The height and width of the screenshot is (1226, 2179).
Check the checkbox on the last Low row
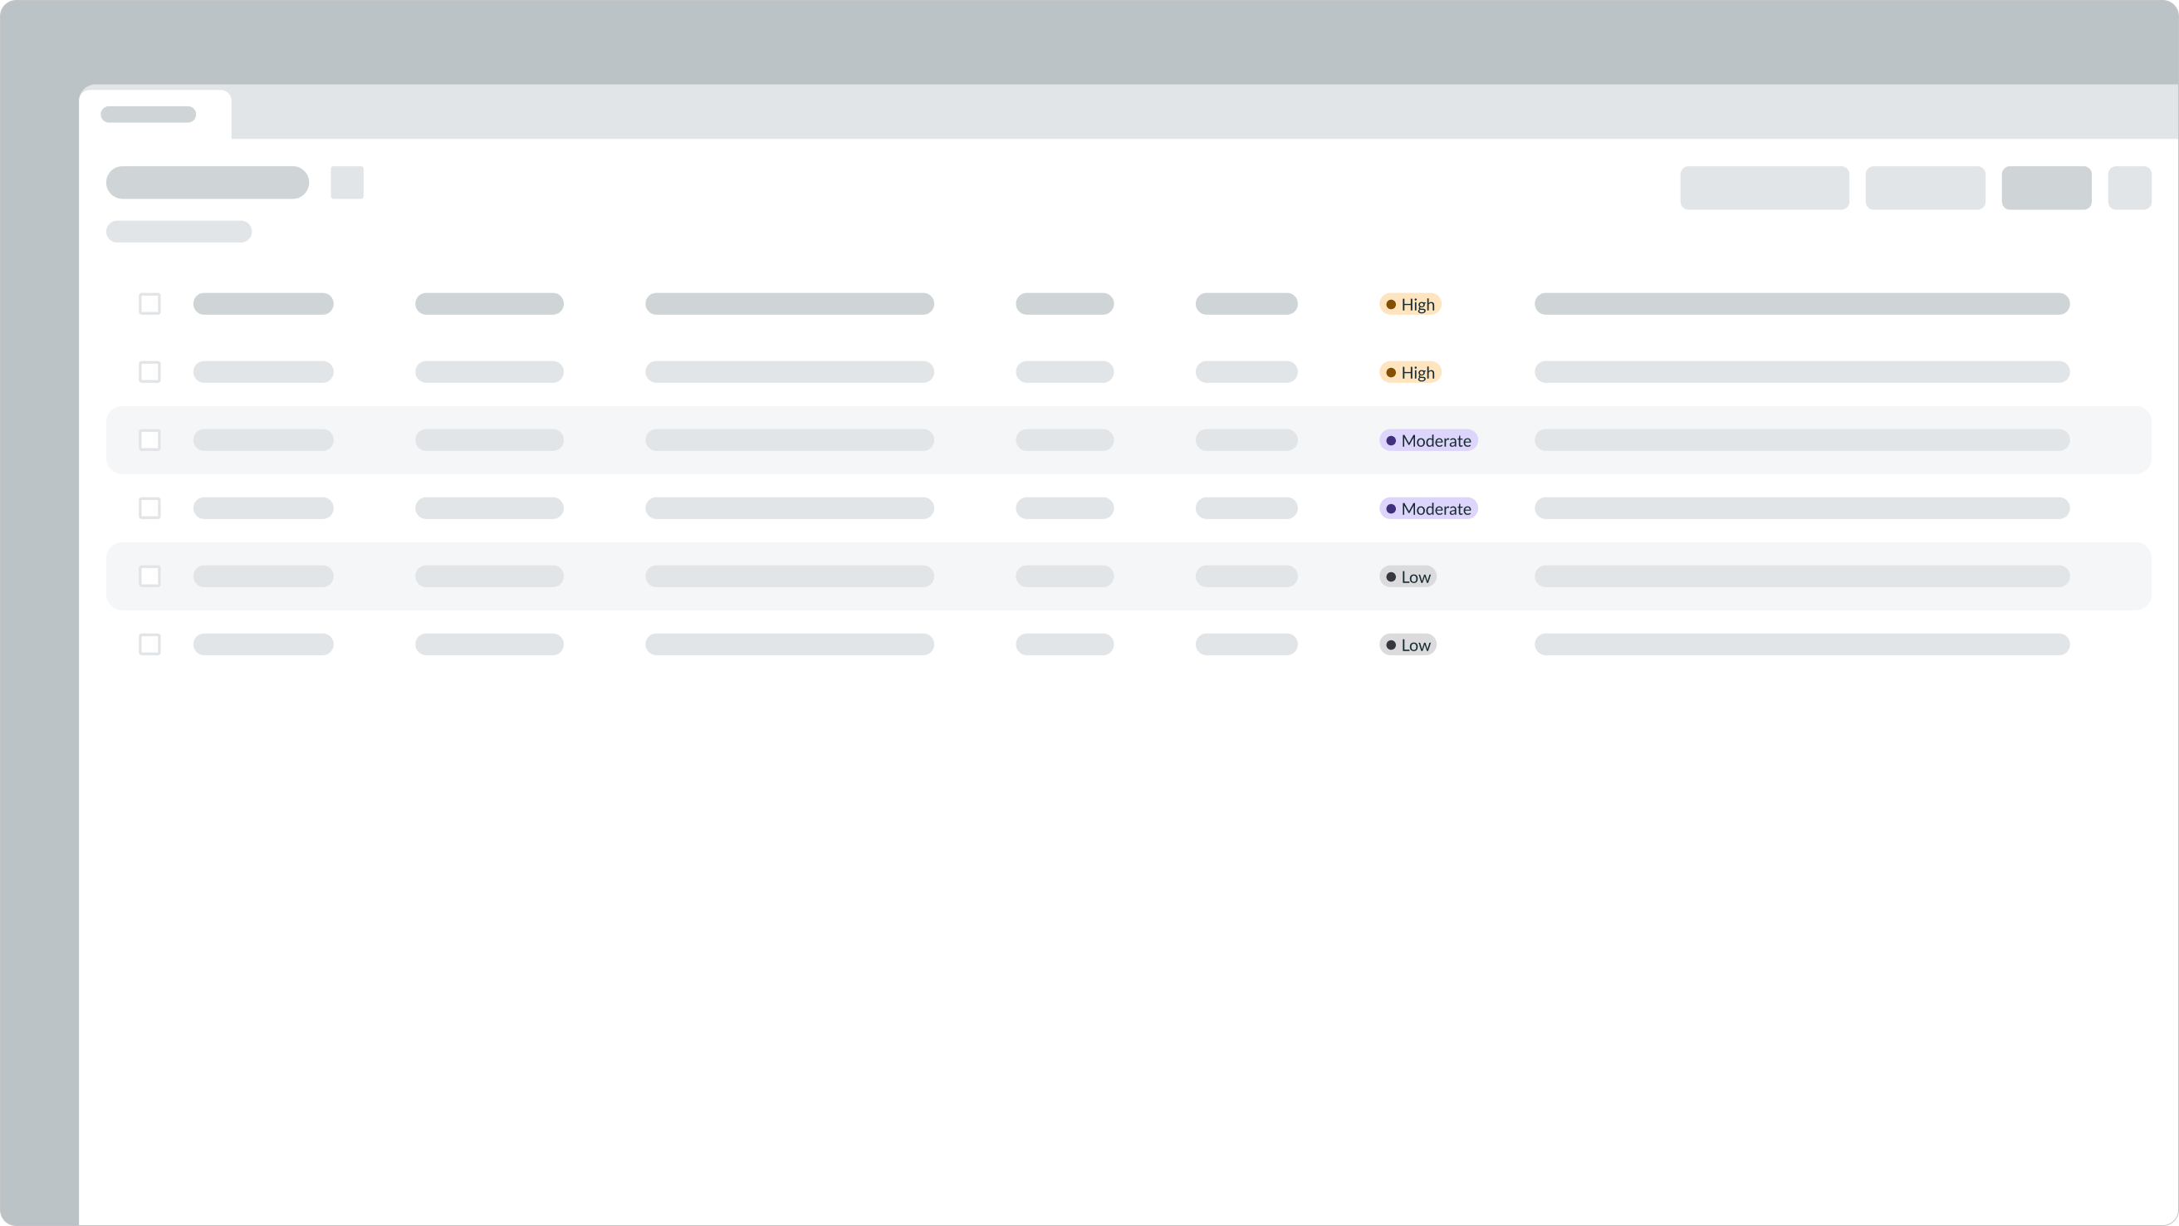149,644
